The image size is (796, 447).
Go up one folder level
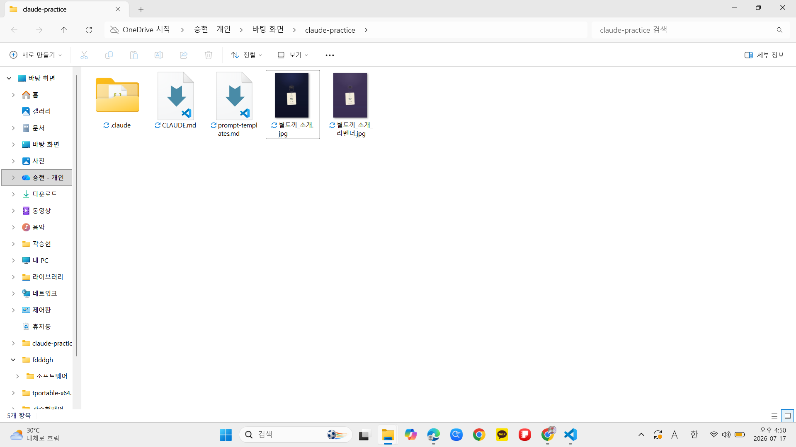pyautogui.click(x=64, y=30)
